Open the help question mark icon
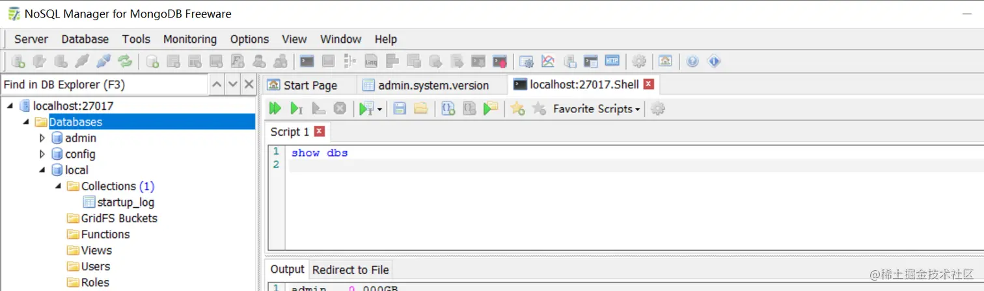The height and width of the screenshot is (291, 984). [692, 62]
